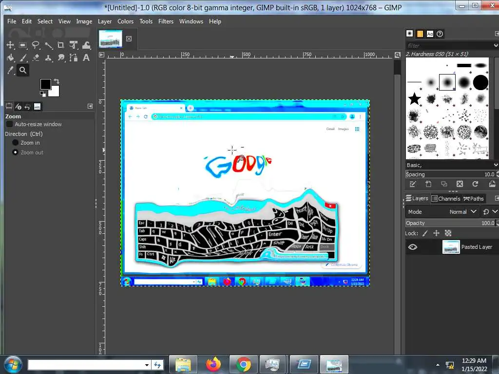Select the star-shaped brush
Viewport: 499px width, 374px height.
414,99
